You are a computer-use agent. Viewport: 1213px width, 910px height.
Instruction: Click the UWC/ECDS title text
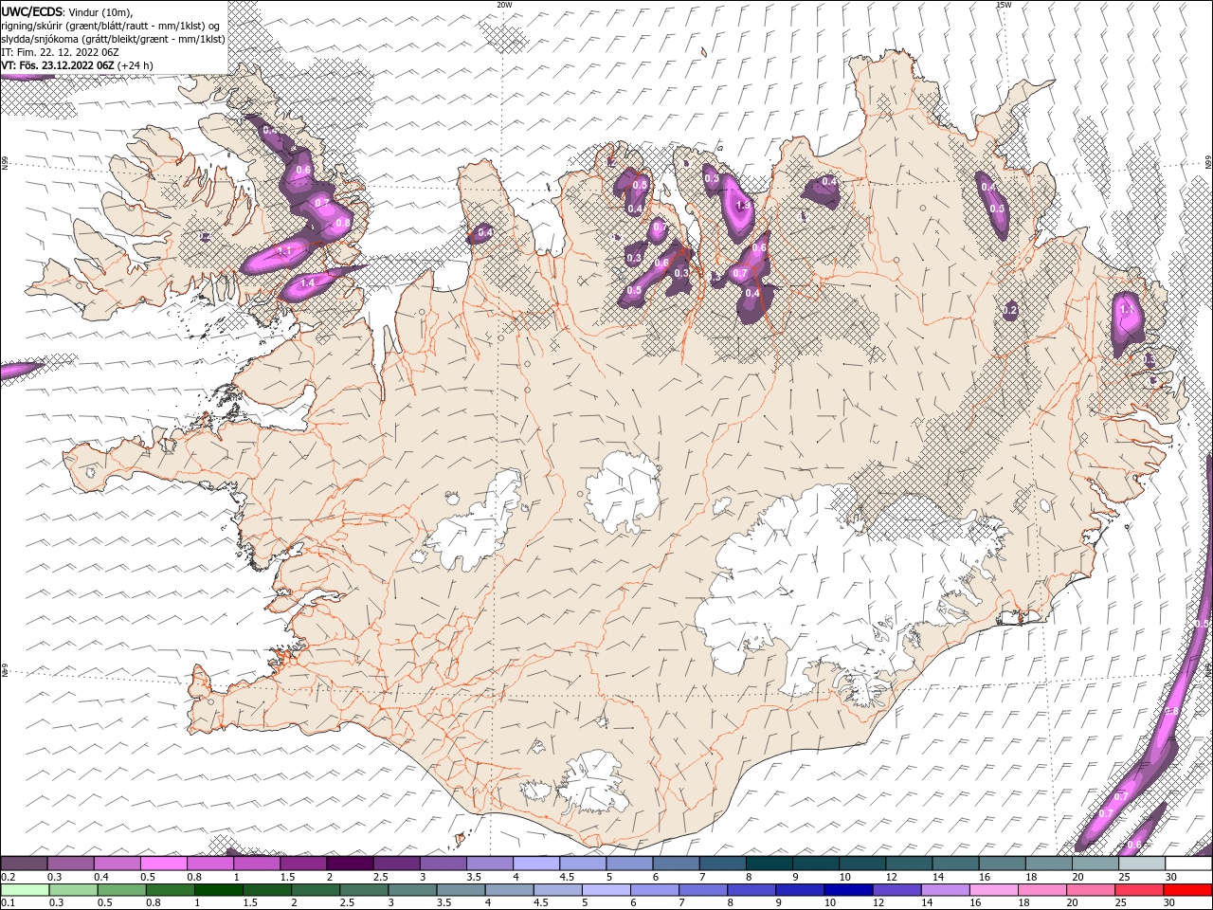(x=32, y=10)
